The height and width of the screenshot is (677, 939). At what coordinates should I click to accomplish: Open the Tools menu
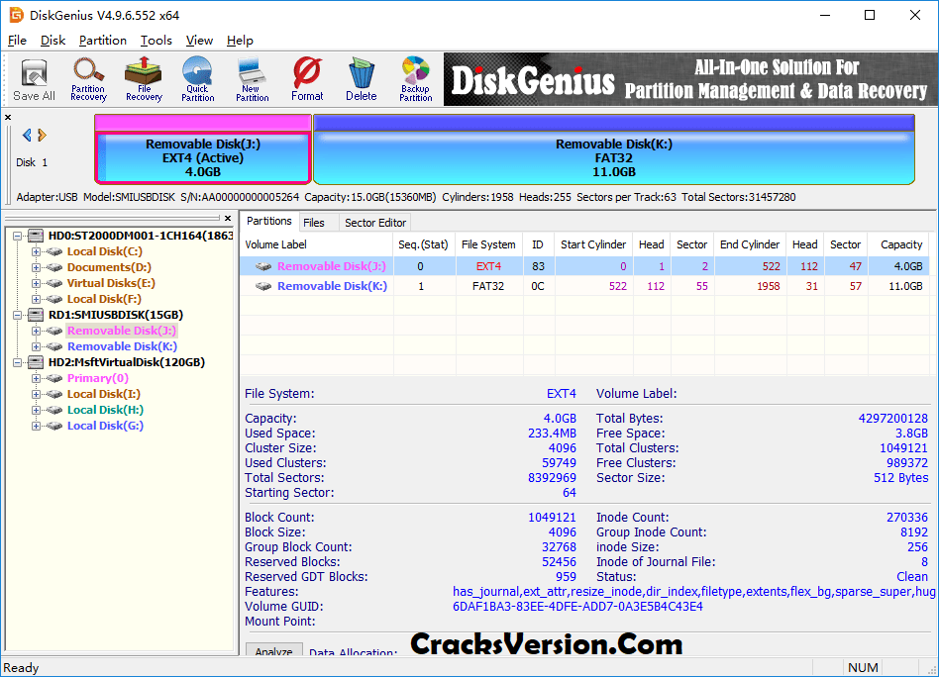[x=156, y=41]
